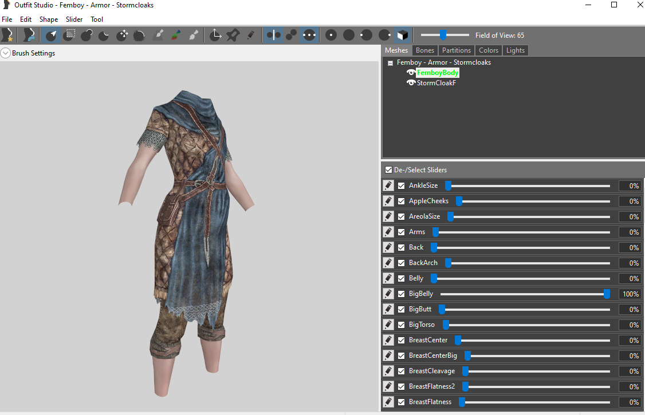Toggle X-Mirror editing icon
The height and width of the screenshot is (415, 645).
coord(274,35)
